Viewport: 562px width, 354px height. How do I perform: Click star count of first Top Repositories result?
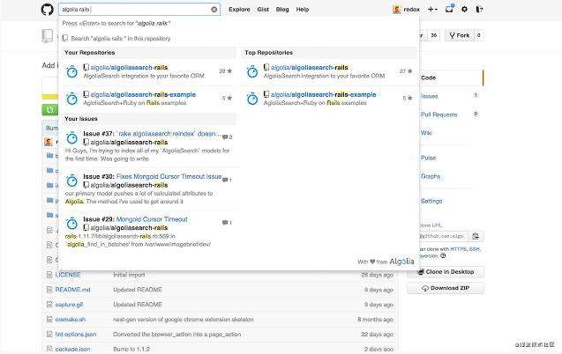406,71
